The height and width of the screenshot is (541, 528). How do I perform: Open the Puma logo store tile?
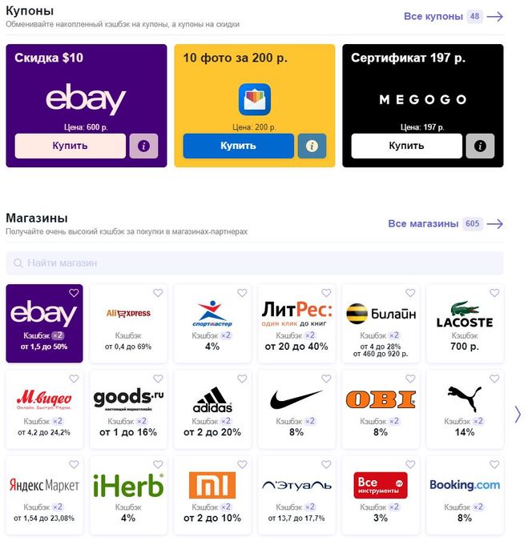coord(465,410)
